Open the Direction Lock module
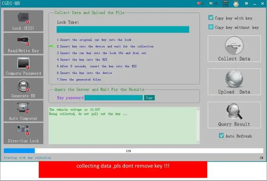267x181 pixels. pyautogui.click(x=23, y=133)
